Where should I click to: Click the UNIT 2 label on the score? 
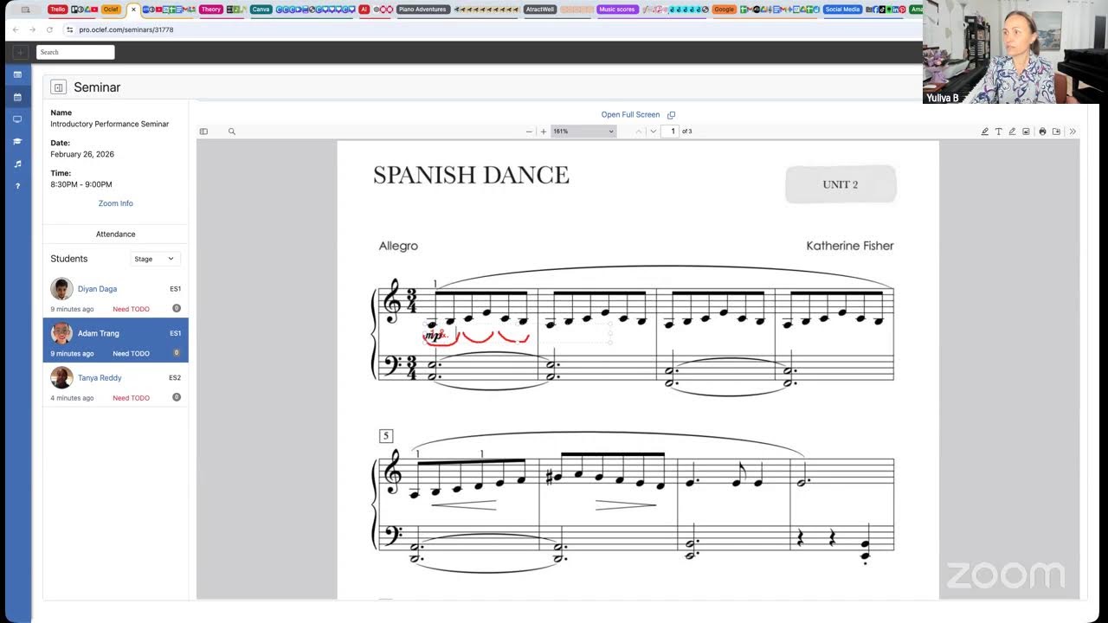(841, 184)
